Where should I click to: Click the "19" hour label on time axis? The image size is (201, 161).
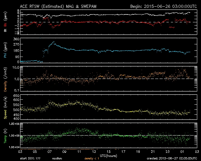pos(138,152)
